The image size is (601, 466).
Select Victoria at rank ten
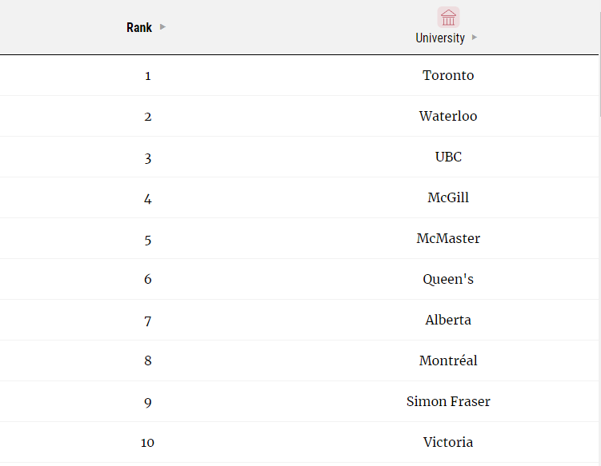tap(448, 443)
